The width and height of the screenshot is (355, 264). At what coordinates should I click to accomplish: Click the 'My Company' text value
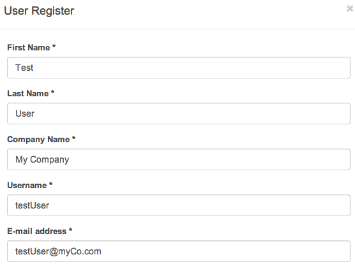point(42,159)
